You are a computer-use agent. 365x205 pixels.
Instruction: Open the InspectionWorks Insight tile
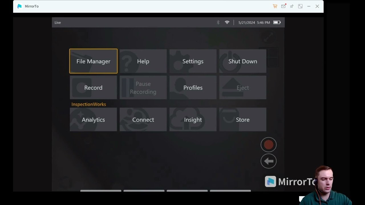[193, 120]
